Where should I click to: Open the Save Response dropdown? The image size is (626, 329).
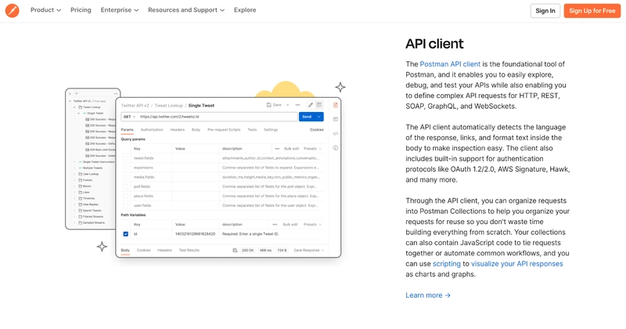pyautogui.click(x=308, y=250)
